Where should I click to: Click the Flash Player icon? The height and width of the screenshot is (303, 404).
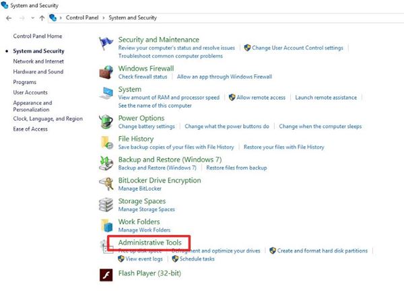(x=106, y=275)
